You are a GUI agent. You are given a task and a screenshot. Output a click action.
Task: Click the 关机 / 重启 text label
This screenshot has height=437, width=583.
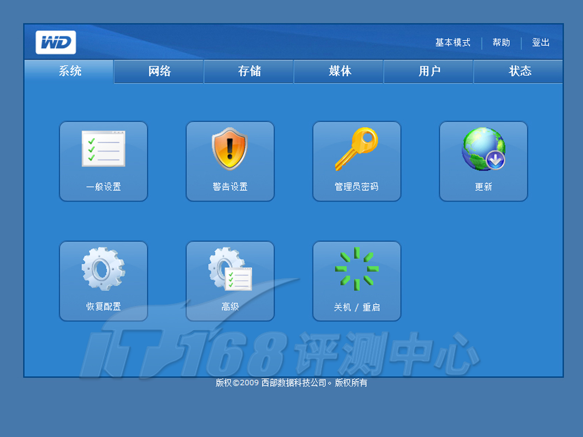coord(357,307)
